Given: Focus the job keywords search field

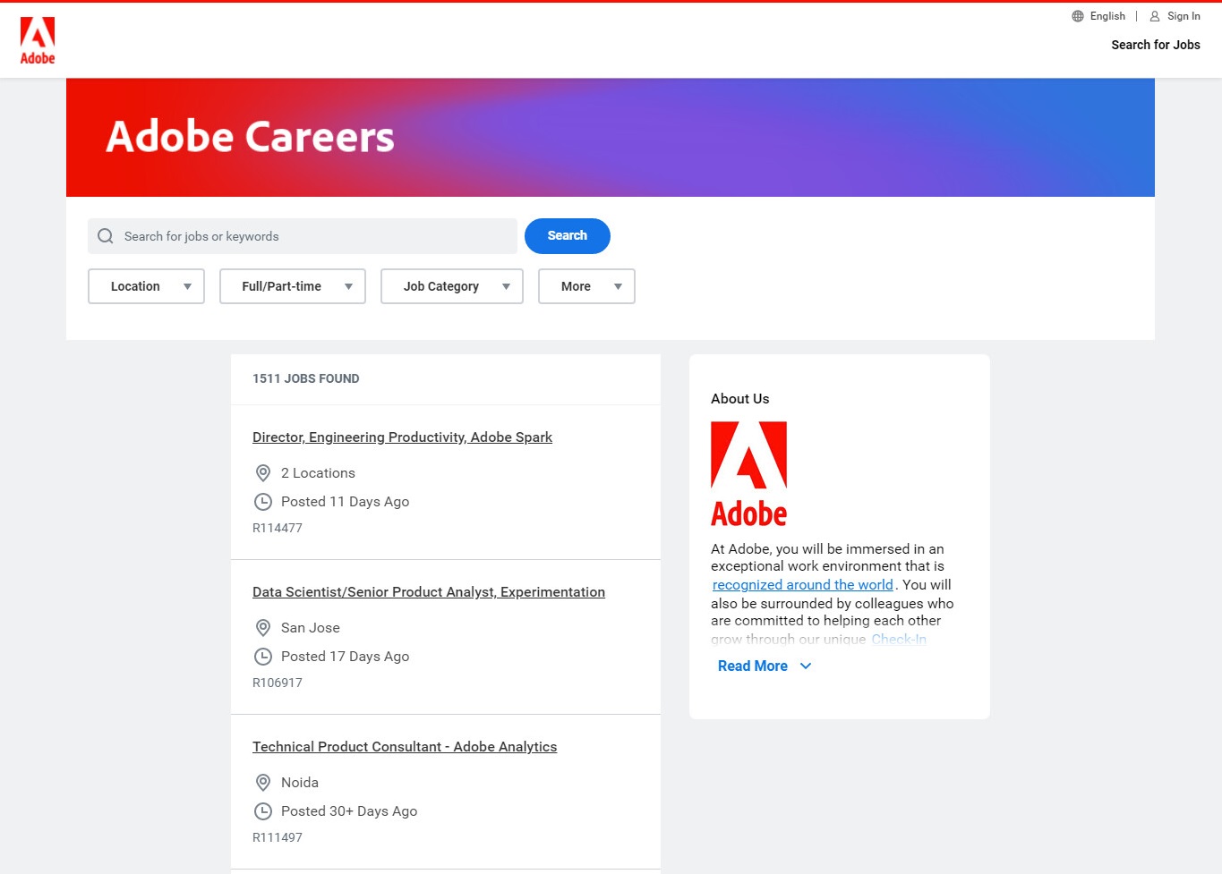Looking at the screenshot, I should pos(313,236).
